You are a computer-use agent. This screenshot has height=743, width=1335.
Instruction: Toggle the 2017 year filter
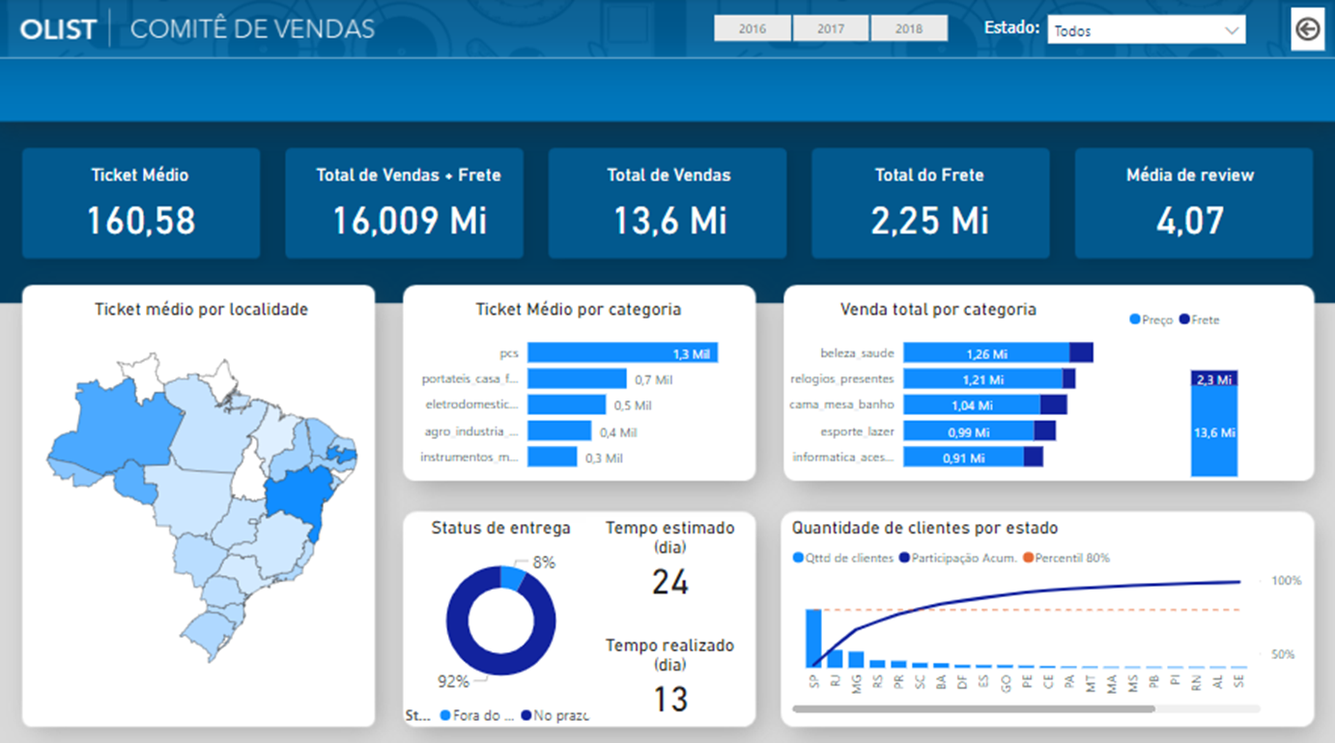point(831,28)
